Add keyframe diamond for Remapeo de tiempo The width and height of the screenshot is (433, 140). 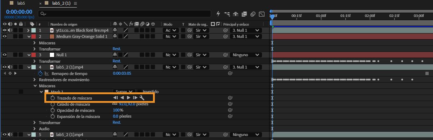(x=10, y=73)
